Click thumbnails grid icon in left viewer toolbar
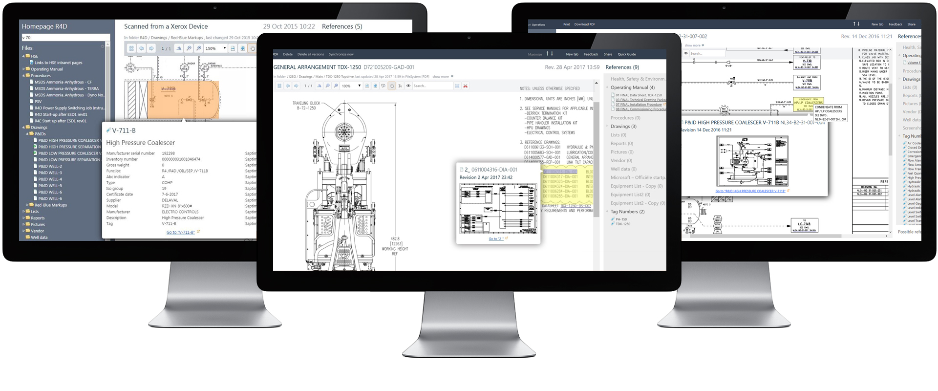This screenshot has height=391, width=938. coord(131,48)
